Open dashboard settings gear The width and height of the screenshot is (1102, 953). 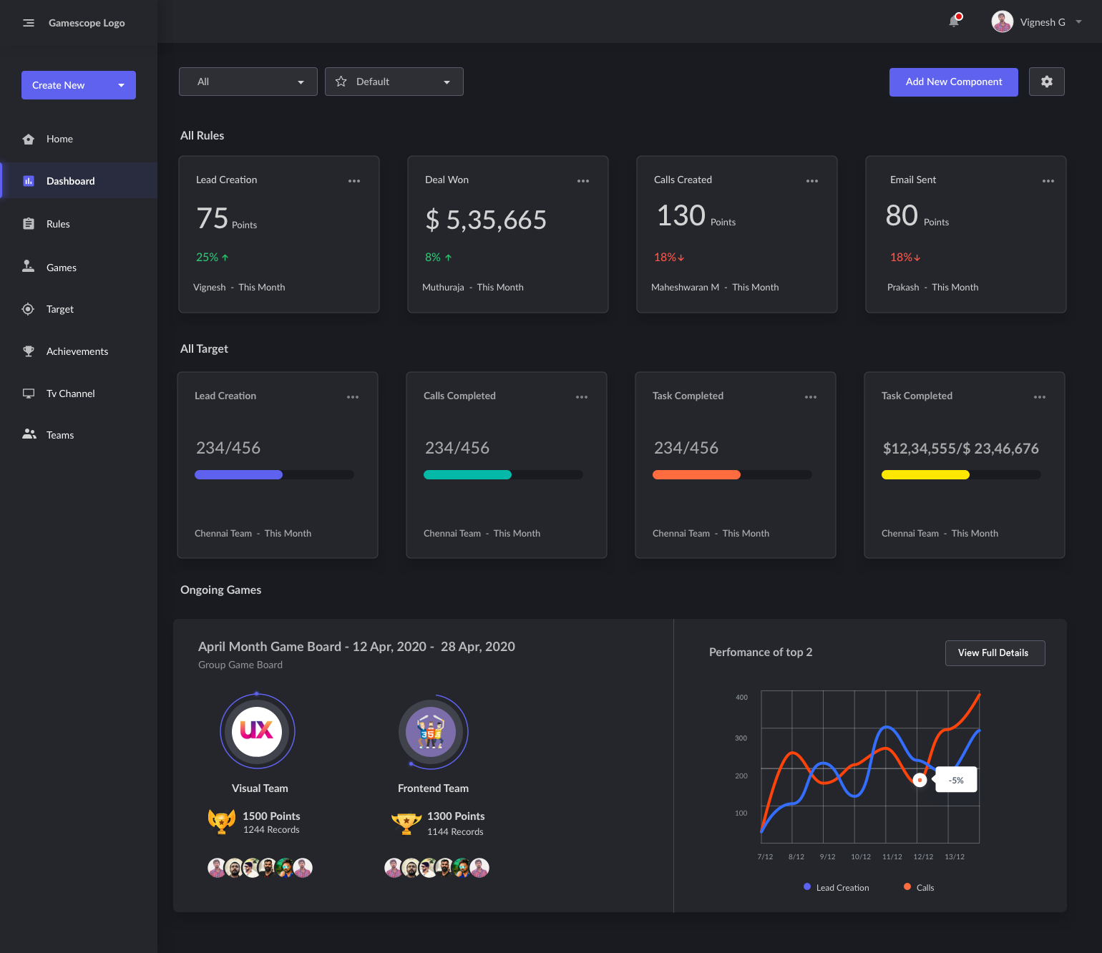[1047, 82]
